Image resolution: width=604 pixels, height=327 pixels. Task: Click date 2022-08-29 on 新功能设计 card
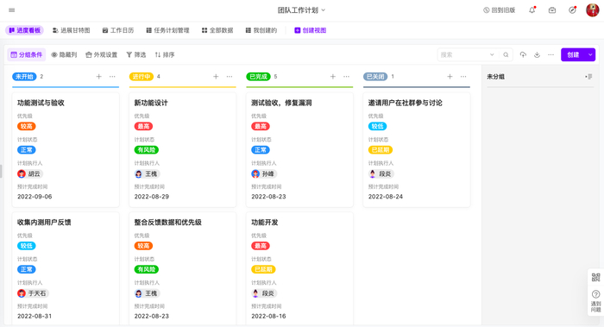point(151,197)
